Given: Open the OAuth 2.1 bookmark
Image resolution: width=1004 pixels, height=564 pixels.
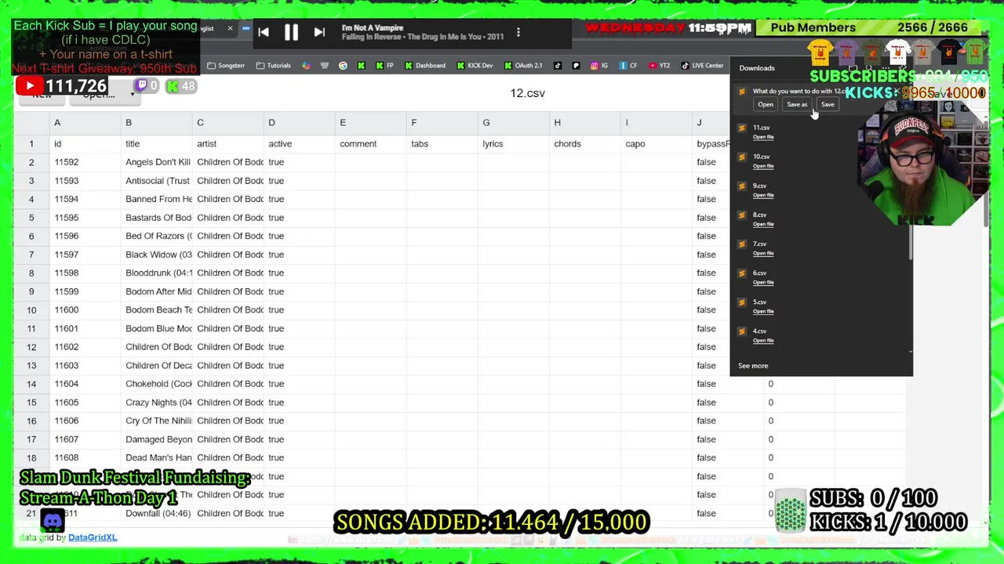Looking at the screenshot, I should coord(523,66).
